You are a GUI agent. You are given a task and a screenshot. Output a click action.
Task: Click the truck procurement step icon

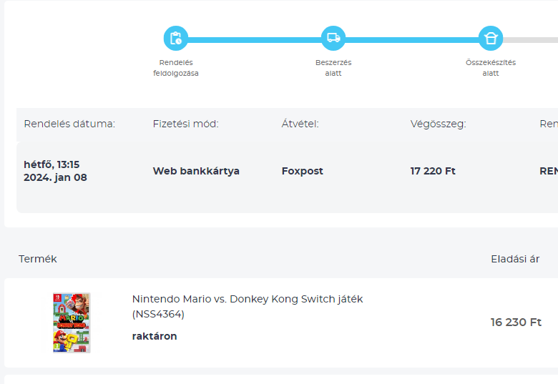pyautogui.click(x=333, y=39)
